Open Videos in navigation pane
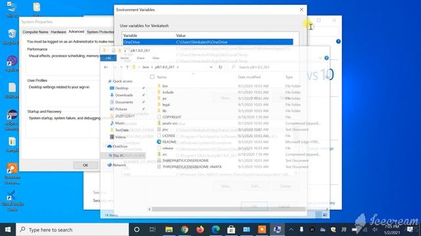421x236 pixels. point(120,137)
